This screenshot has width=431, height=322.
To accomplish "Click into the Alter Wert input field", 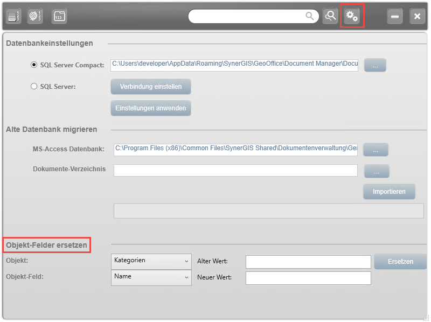I will click(308, 262).
